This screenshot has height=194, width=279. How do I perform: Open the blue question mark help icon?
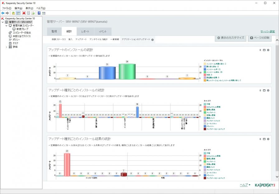tap(39, 13)
